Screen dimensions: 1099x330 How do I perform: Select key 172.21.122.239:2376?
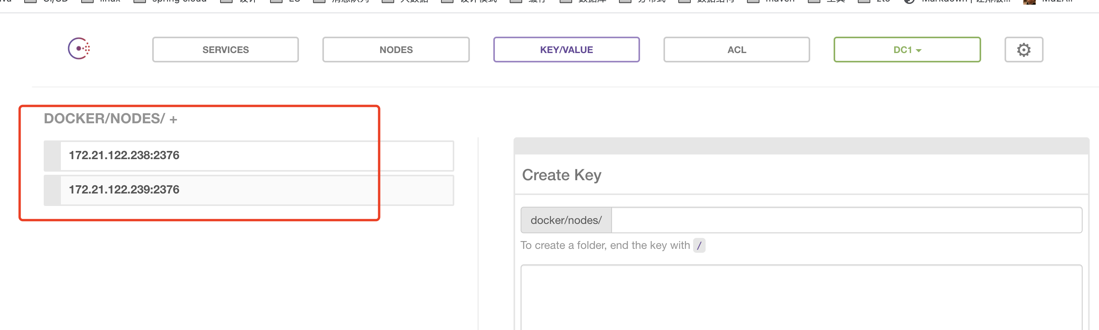(124, 190)
